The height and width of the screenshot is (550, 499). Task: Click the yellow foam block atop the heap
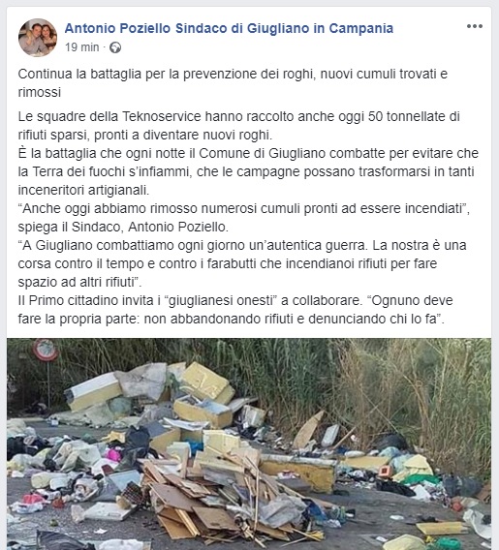(x=207, y=382)
